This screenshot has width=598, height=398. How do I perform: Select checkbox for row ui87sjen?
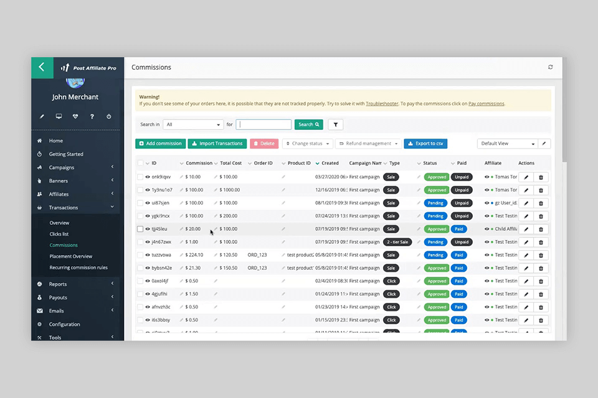[140, 203]
